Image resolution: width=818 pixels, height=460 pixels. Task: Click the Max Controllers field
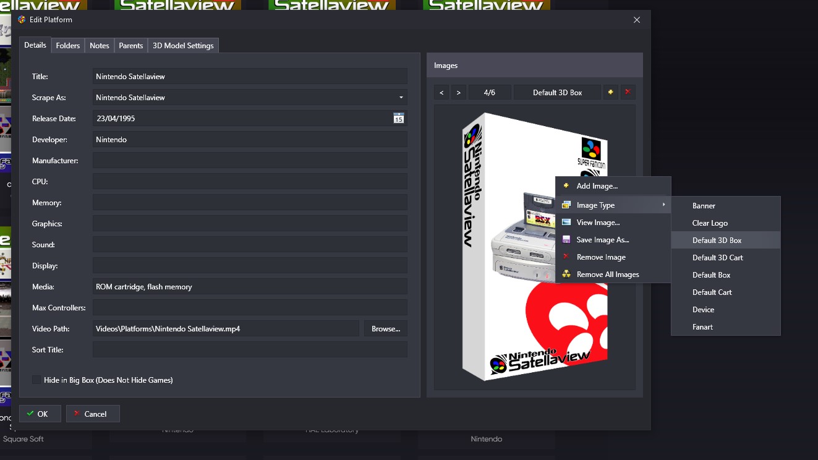tap(250, 307)
